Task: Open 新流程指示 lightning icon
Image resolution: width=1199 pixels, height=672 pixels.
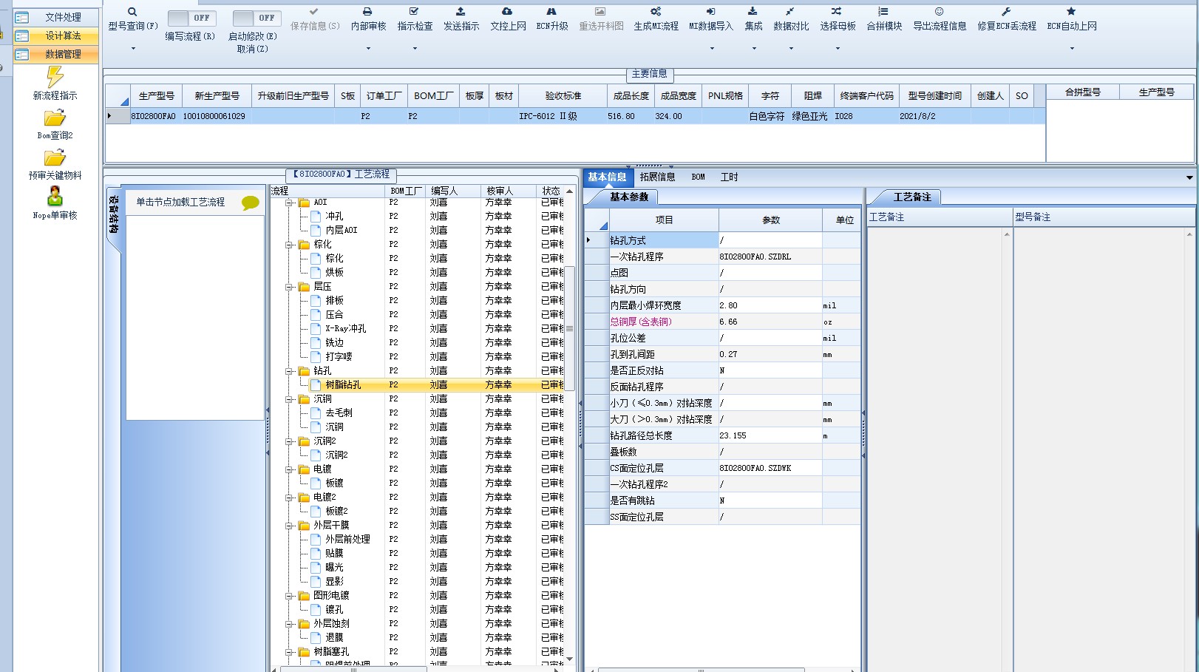Action: click(55, 77)
